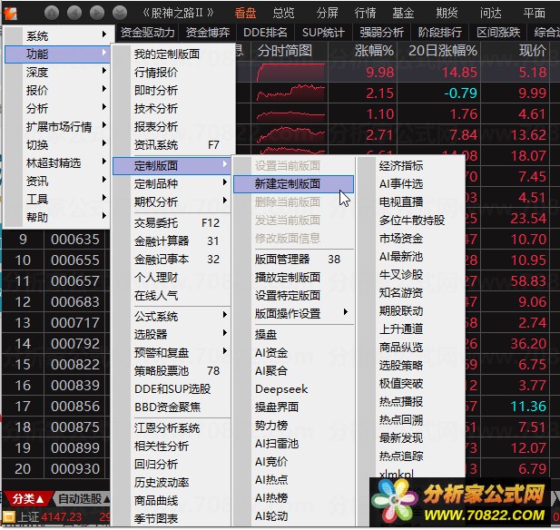Launch 交易委托 from the menu
Viewport: 560px width, 530px height.
tap(172, 223)
